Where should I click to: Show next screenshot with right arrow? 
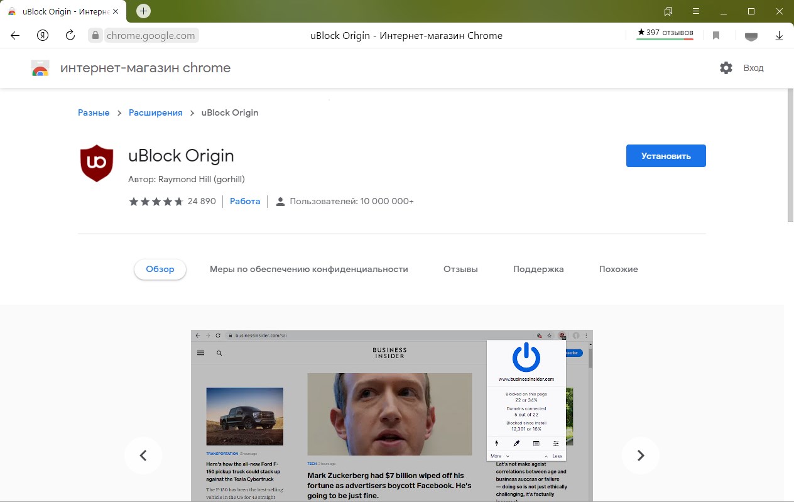coord(641,456)
